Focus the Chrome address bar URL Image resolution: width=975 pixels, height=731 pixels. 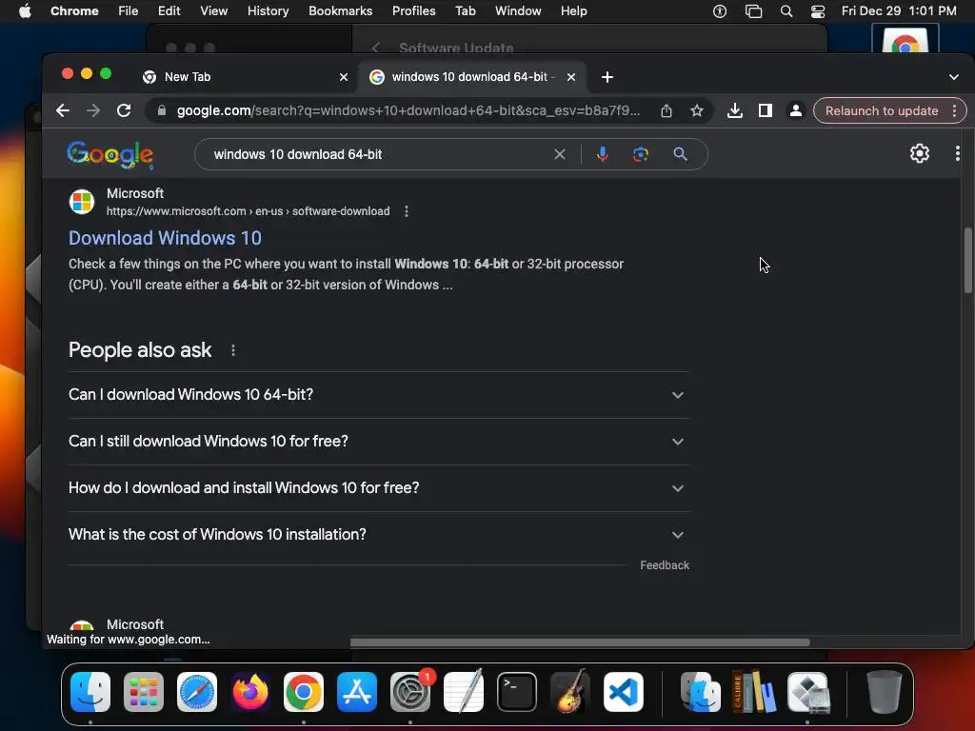pyautogui.click(x=408, y=110)
